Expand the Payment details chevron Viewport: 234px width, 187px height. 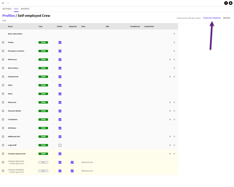[174, 111]
